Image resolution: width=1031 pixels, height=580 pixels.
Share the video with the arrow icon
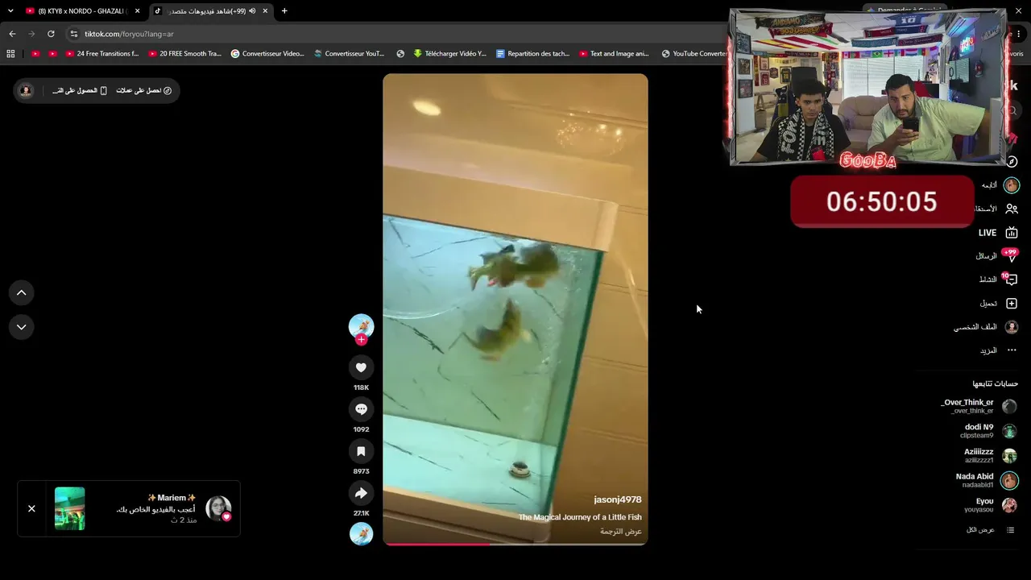[361, 493]
